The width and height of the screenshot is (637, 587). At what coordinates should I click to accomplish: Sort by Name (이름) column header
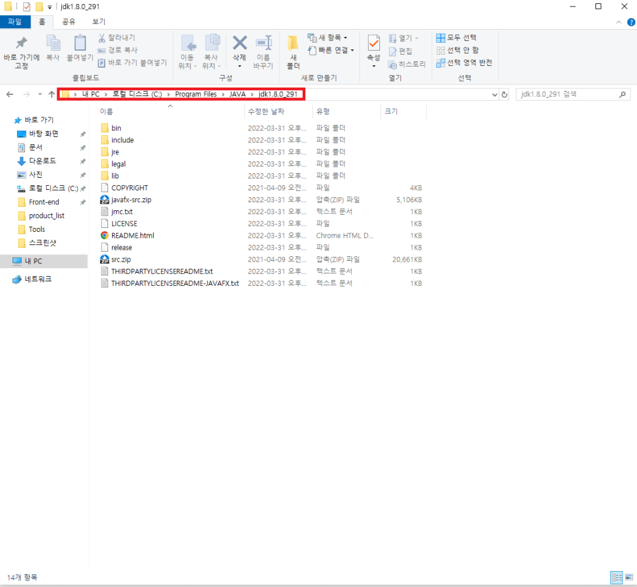pyautogui.click(x=106, y=111)
